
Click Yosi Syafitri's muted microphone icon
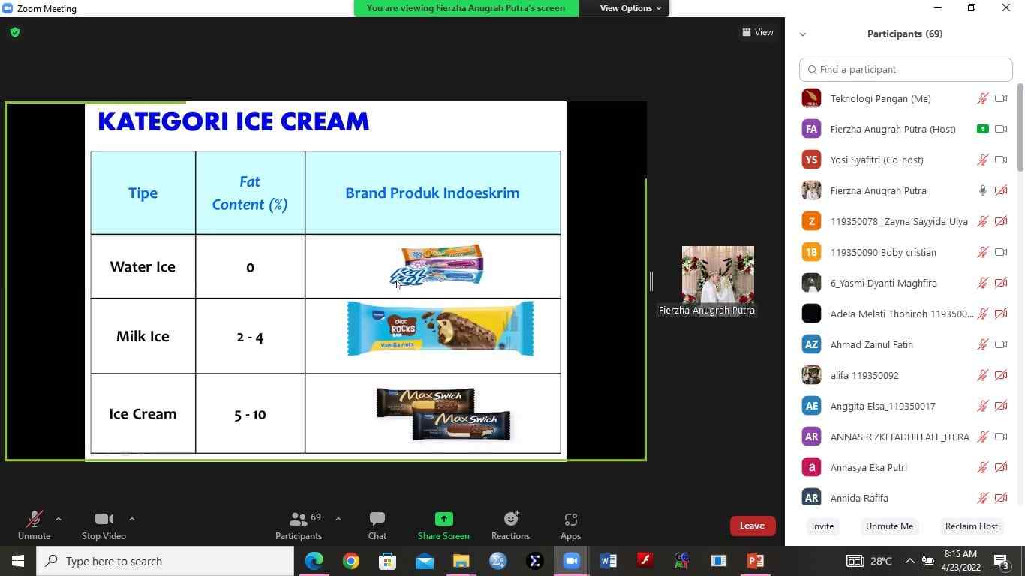coord(982,160)
